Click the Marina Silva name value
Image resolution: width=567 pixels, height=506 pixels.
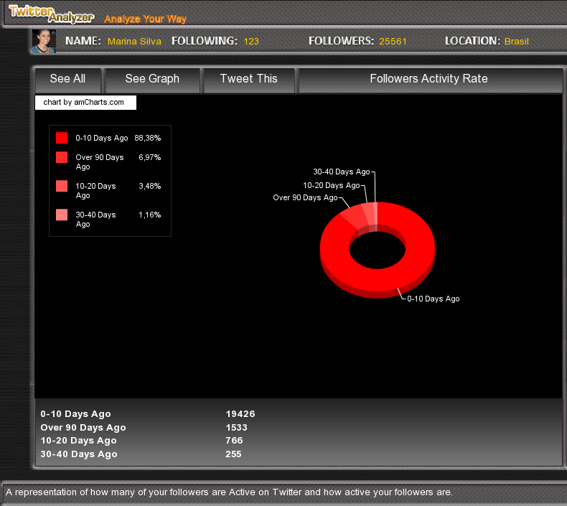pyautogui.click(x=134, y=41)
